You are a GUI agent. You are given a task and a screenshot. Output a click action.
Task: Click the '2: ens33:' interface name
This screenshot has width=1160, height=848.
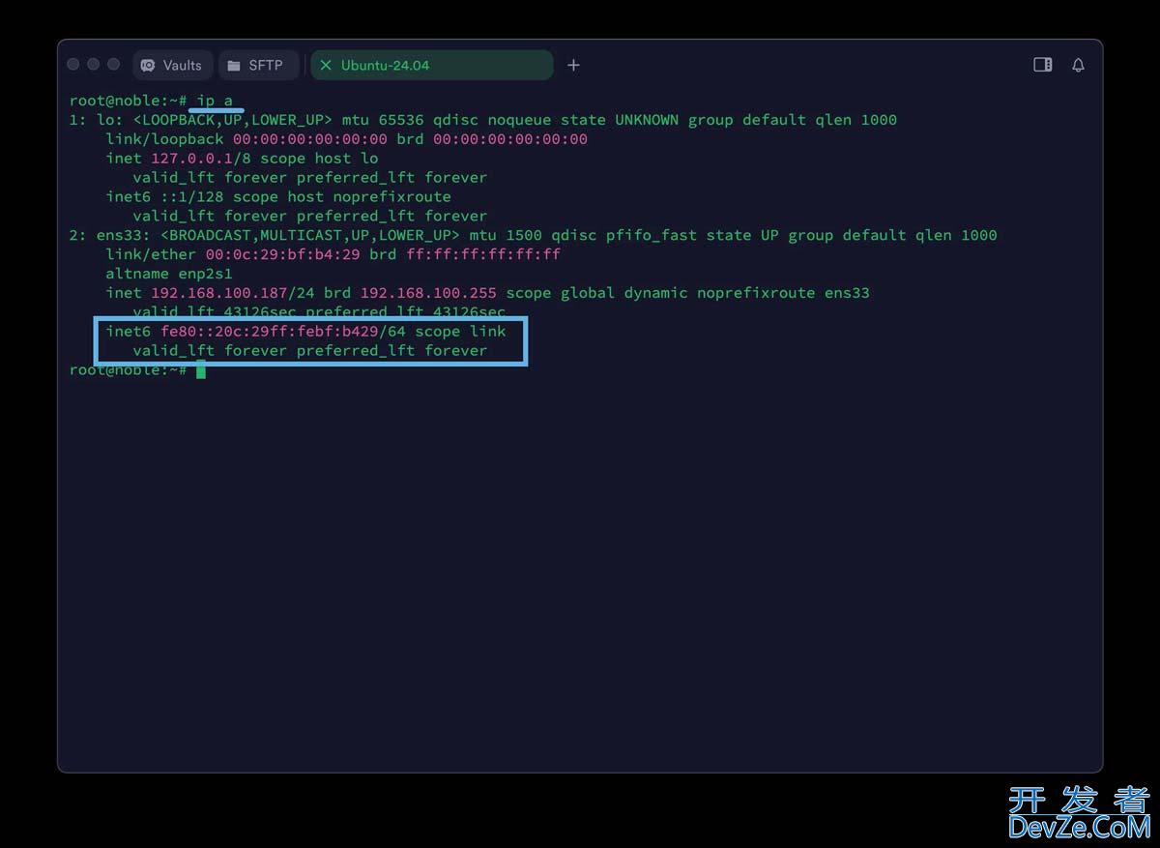(x=108, y=235)
